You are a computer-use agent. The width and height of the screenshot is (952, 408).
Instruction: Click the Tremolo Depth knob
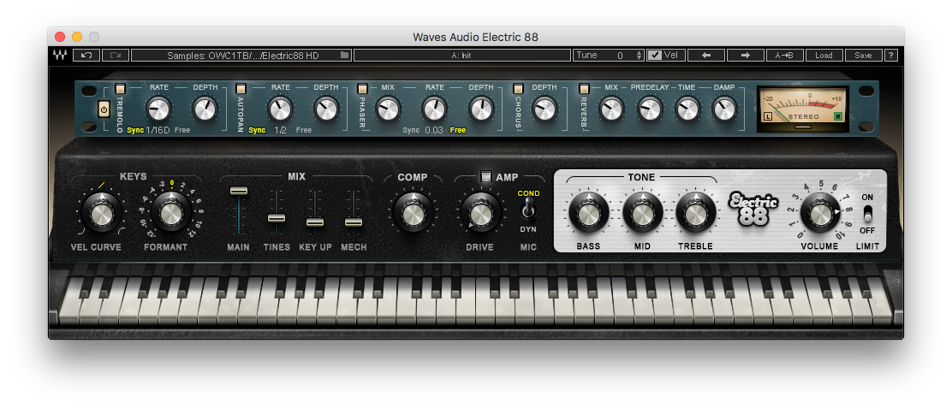[205, 109]
